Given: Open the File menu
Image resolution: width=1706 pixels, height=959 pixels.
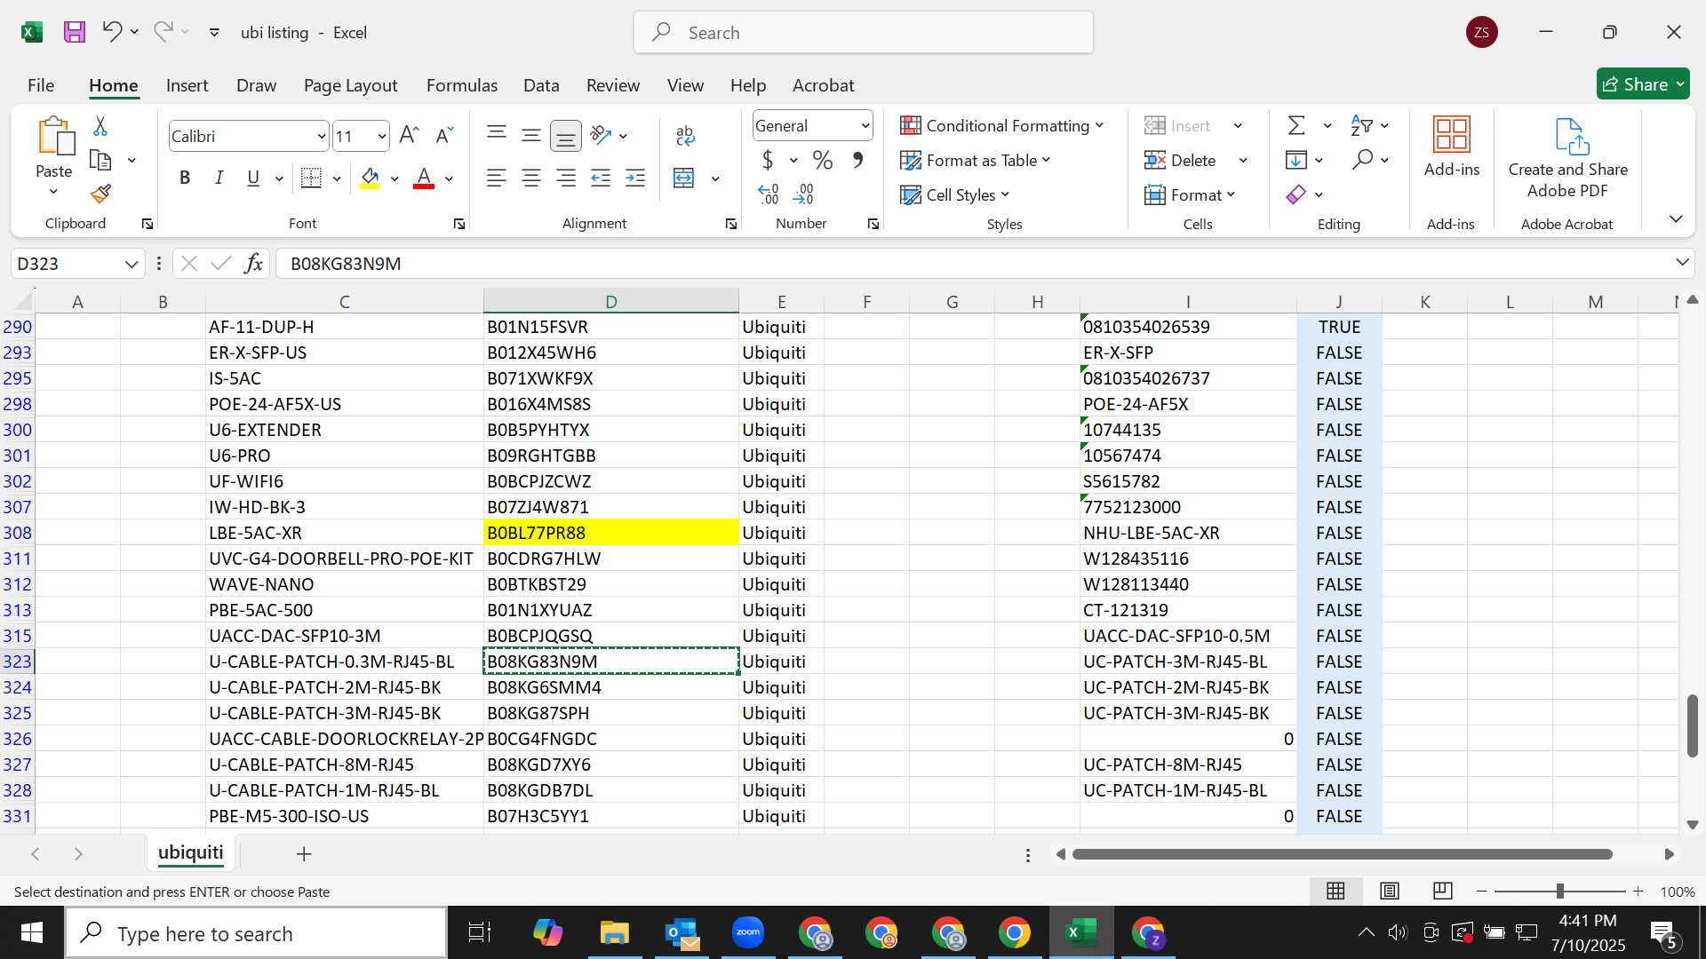Looking at the screenshot, I should pyautogui.click(x=41, y=85).
